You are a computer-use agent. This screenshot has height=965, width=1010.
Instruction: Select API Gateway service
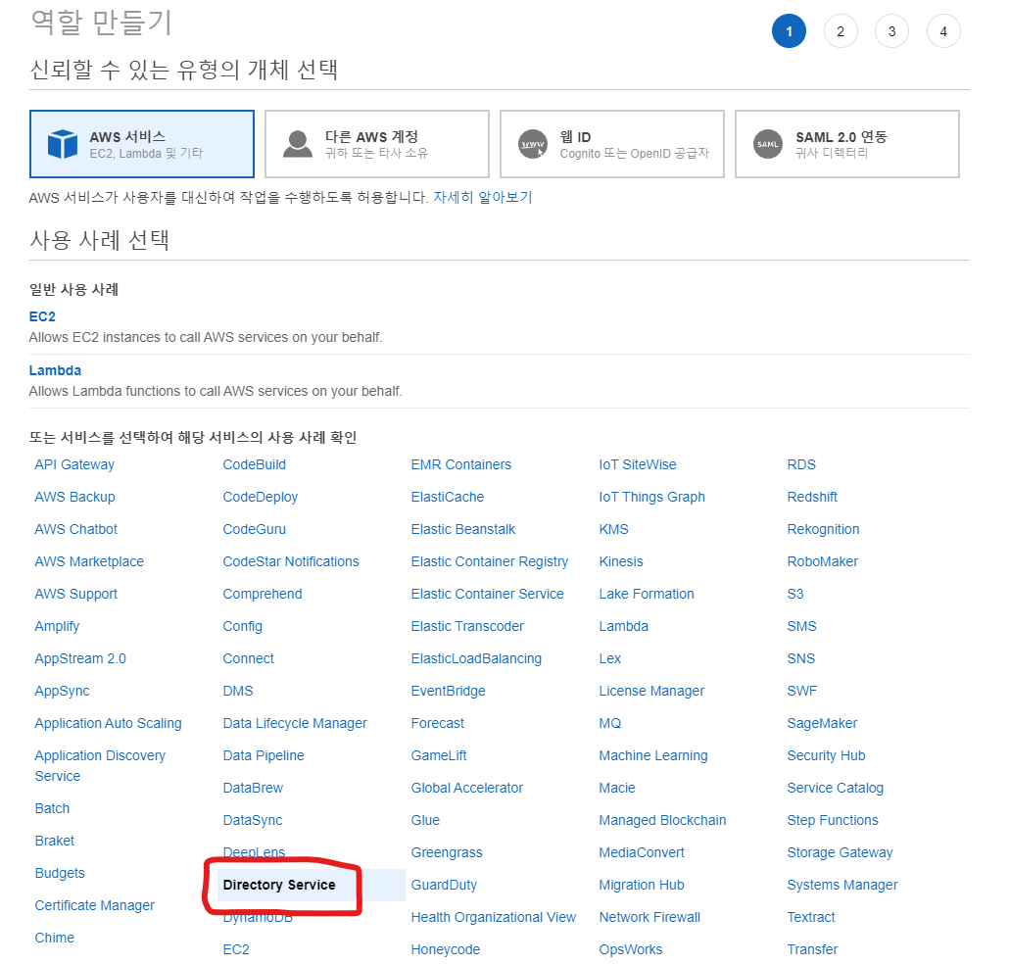pyautogui.click(x=74, y=464)
